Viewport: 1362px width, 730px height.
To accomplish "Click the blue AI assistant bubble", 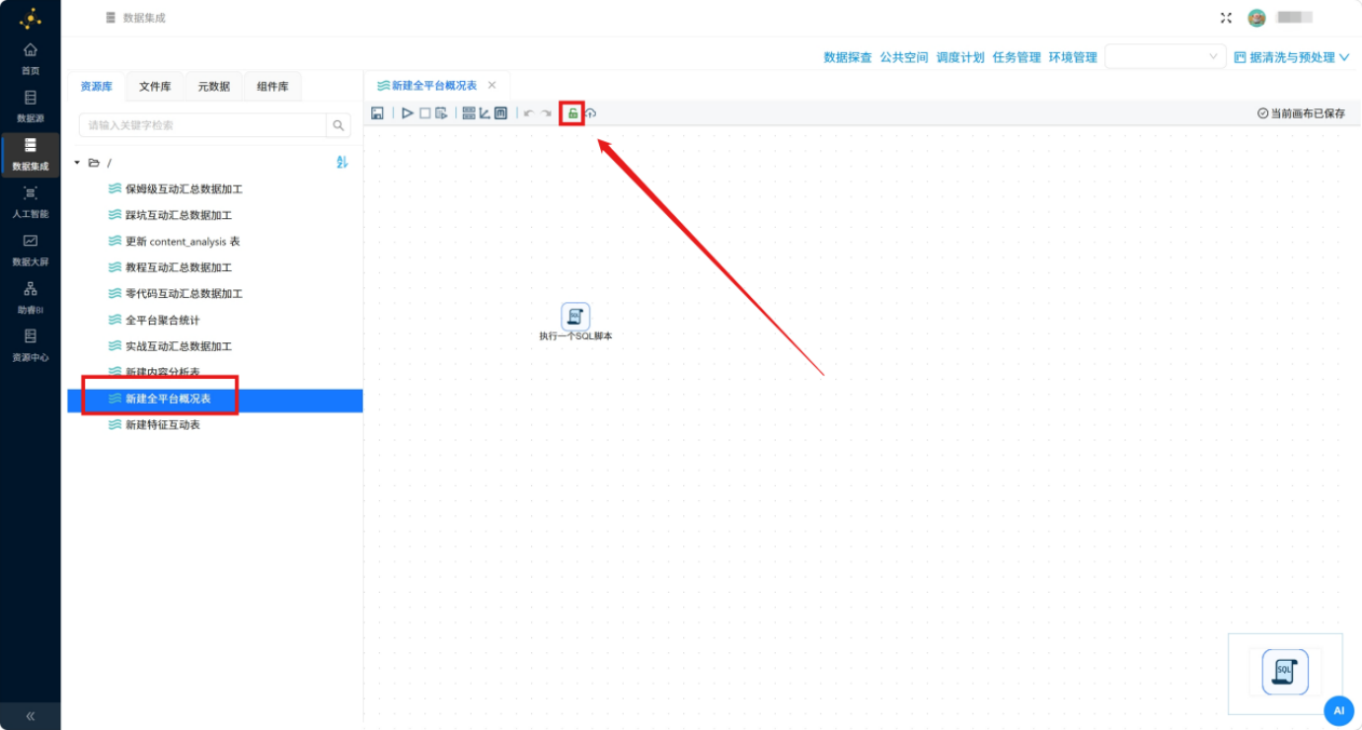I will click(x=1338, y=710).
